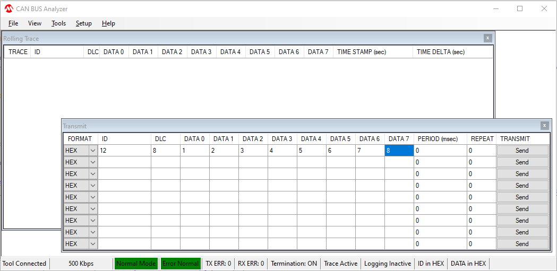557x271 pixels.
Task: Select the DATA 0 cell containing 1
Action: click(x=195, y=151)
